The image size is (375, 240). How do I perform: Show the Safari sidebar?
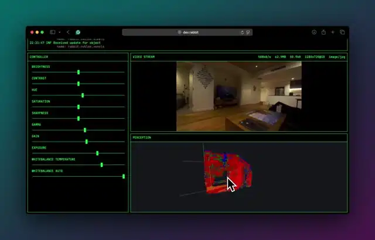(x=52, y=32)
